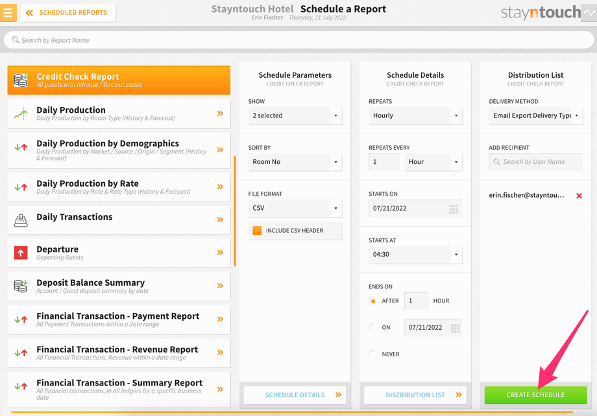
Task: Click the After hour count field
Action: (x=416, y=301)
